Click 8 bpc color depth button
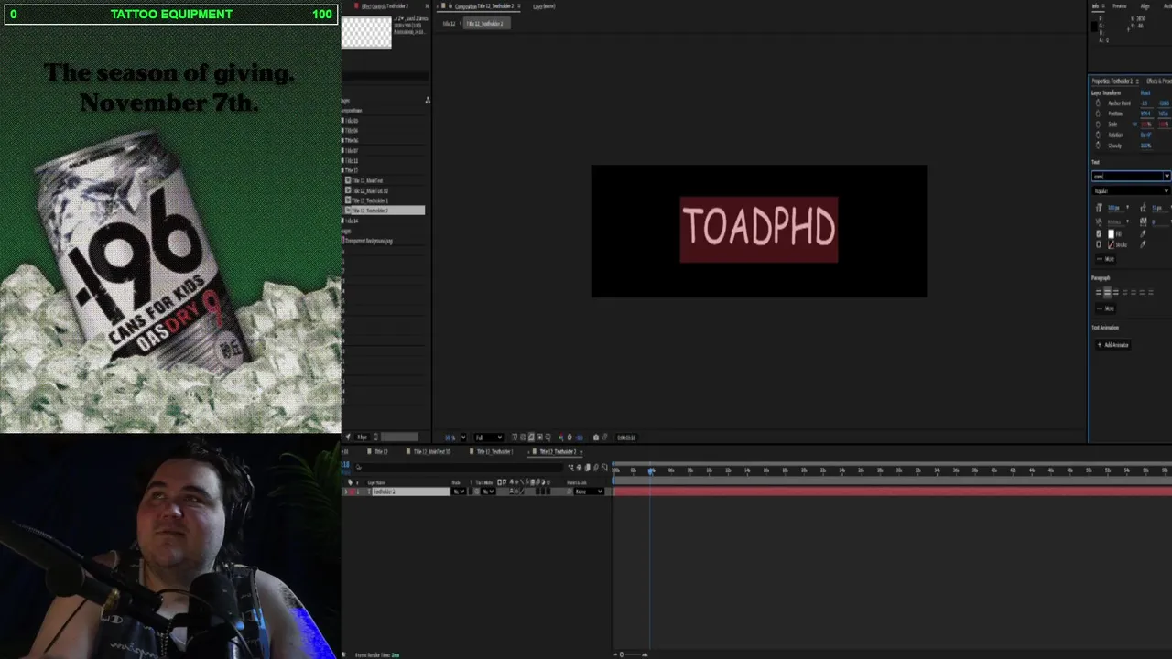Viewport: 1172px width, 659px height. (x=362, y=438)
